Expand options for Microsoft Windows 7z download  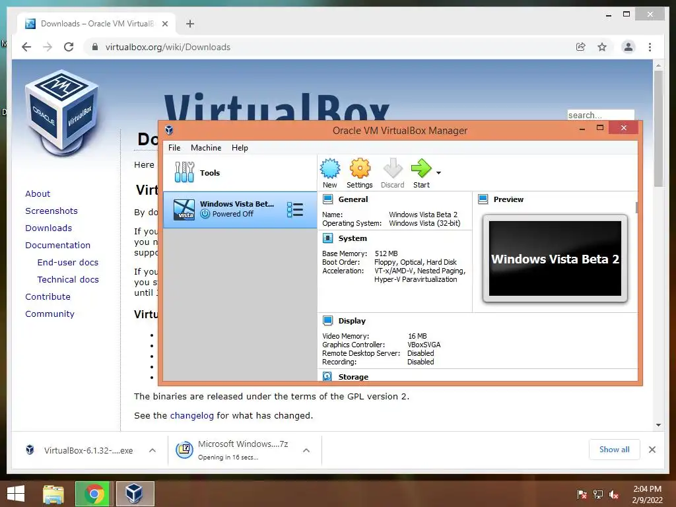pos(306,450)
